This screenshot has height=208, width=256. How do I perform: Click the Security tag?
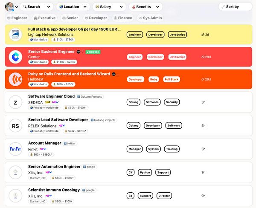(172, 102)
